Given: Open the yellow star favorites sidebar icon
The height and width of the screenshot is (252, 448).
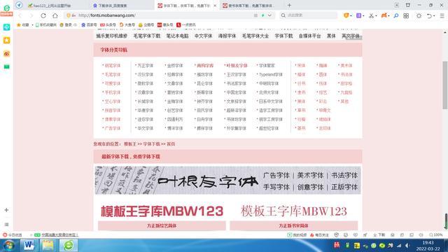Looking at the screenshot, I should pyautogui.click(x=6, y=41).
